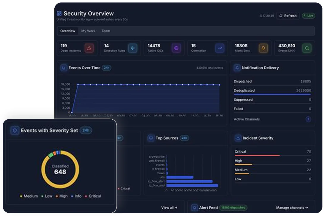This screenshot has height=216, width=325.
Task: Click the 24h badge on Events Over Time
Action: pos(107,68)
